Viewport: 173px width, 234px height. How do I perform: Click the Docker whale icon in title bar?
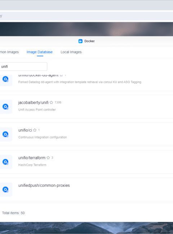(80, 41)
